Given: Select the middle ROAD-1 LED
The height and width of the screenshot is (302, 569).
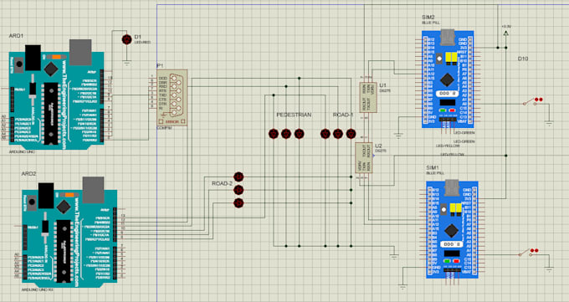Looking at the screenshot, I should pyautogui.click(x=338, y=134).
